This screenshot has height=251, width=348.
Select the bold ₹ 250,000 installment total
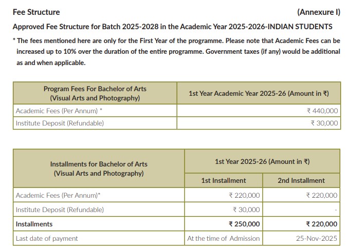pyautogui.click(x=244, y=224)
